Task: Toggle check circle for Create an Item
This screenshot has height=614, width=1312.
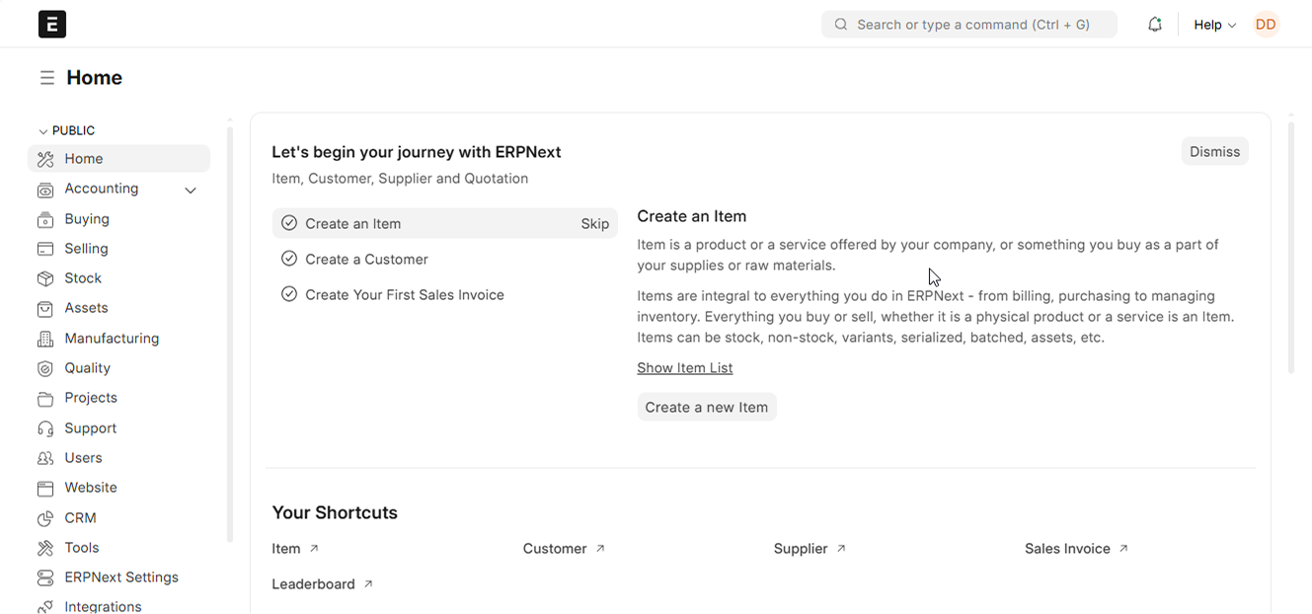Action: (x=289, y=223)
